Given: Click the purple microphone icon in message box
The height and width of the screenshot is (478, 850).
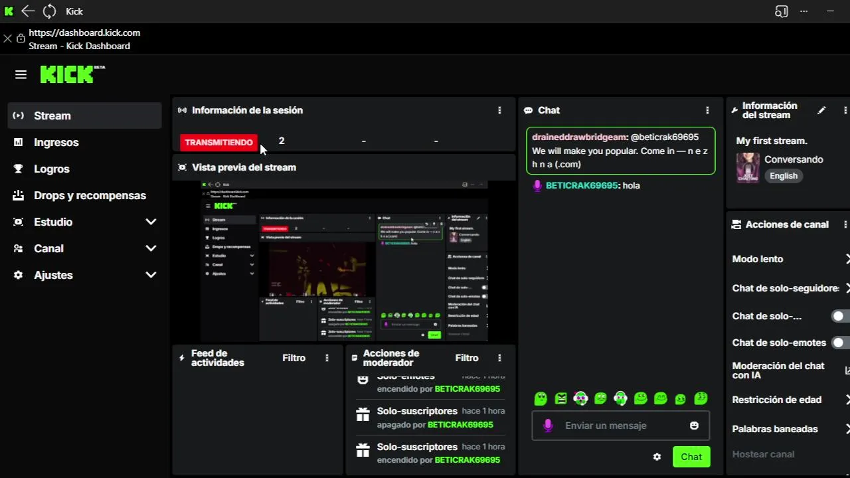Looking at the screenshot, I should [x=548, y=426].
